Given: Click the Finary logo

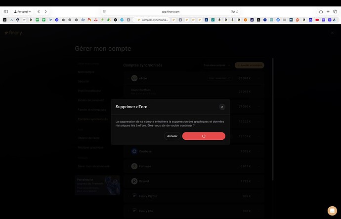Looking at the screenshot, I should click(13, 32).
